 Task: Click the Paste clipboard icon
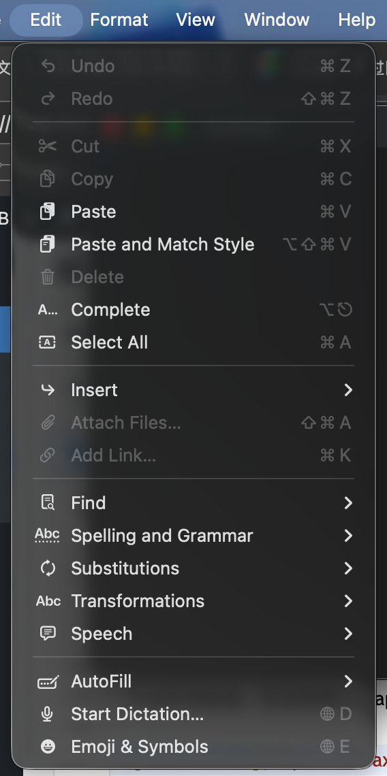coord(48,212)
